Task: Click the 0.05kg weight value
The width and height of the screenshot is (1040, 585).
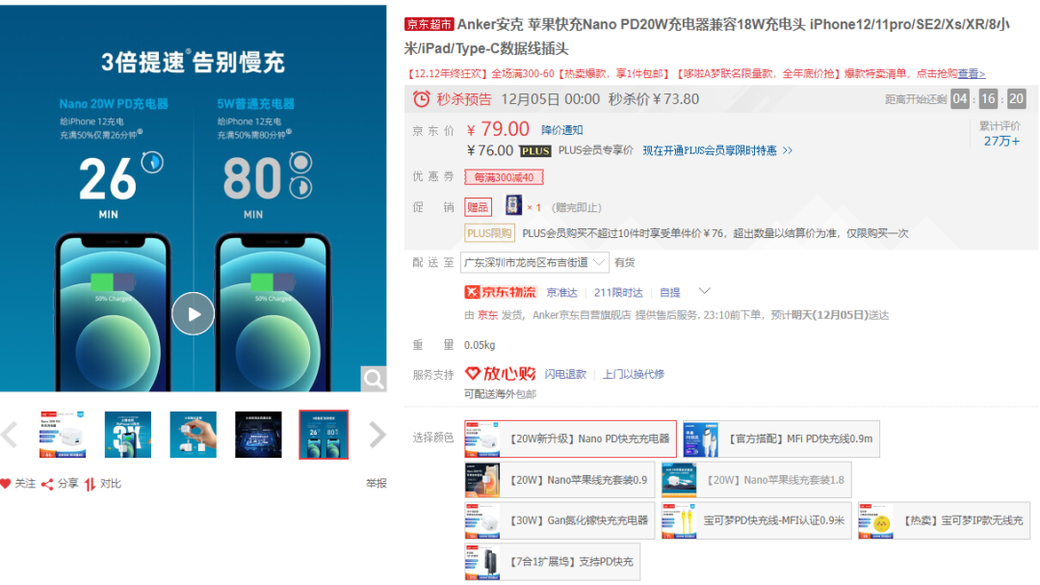Action: tap(480, 345)
